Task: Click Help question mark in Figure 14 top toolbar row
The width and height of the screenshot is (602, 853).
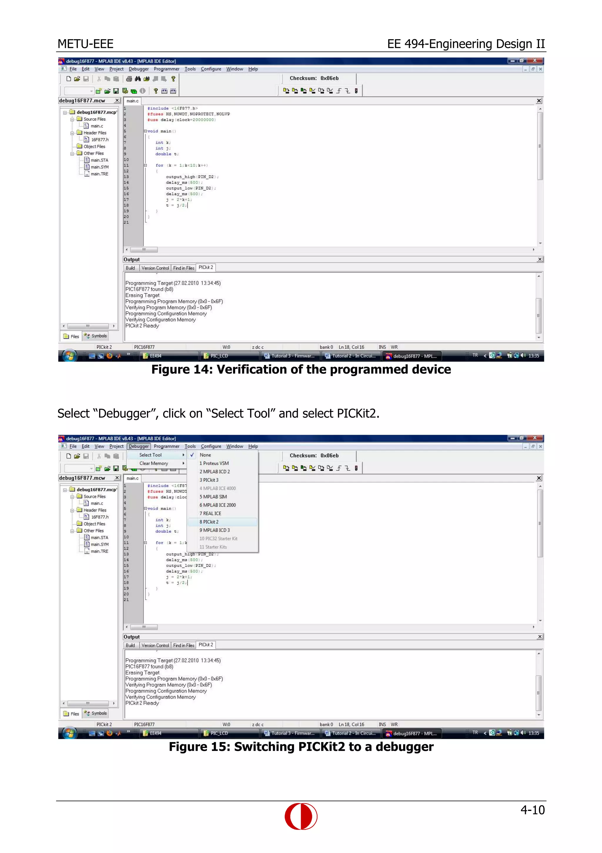Action: coord(173,79)
